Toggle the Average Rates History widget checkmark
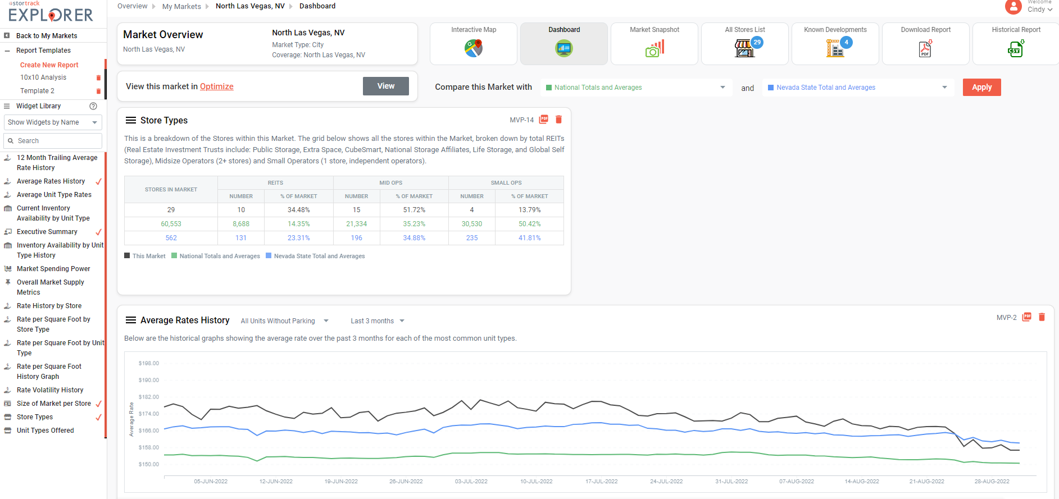This screenshot has width=1059, height=499. tap(99, 181)
